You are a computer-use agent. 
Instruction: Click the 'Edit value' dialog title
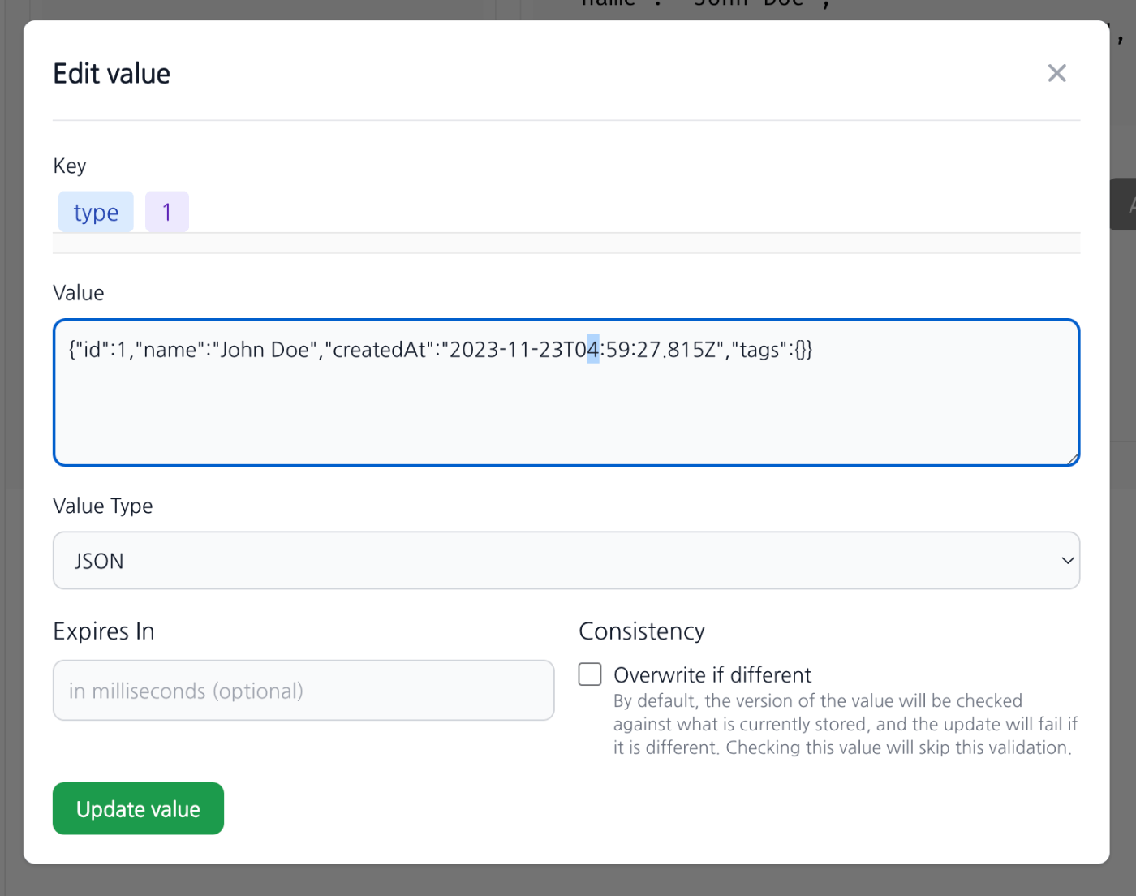112,74
